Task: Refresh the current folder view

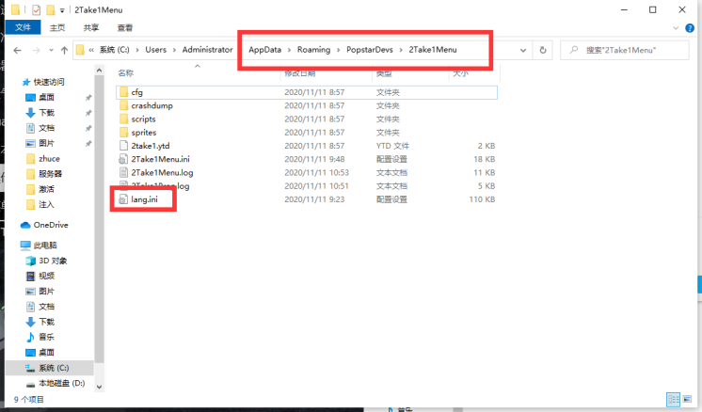Action: [x=543, y=50]
